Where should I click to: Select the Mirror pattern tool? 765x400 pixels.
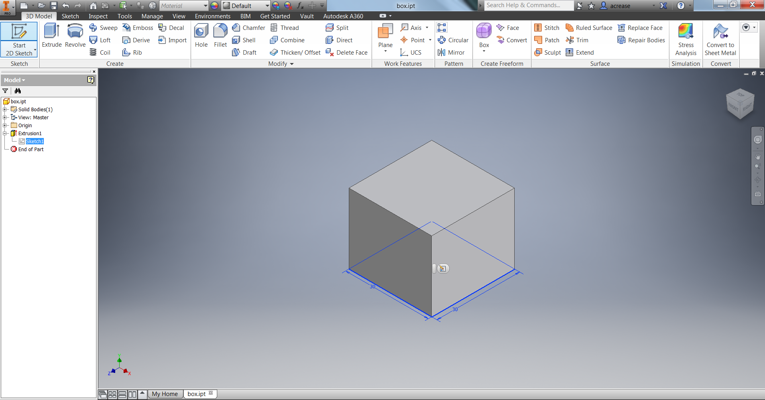coord(451,52)
